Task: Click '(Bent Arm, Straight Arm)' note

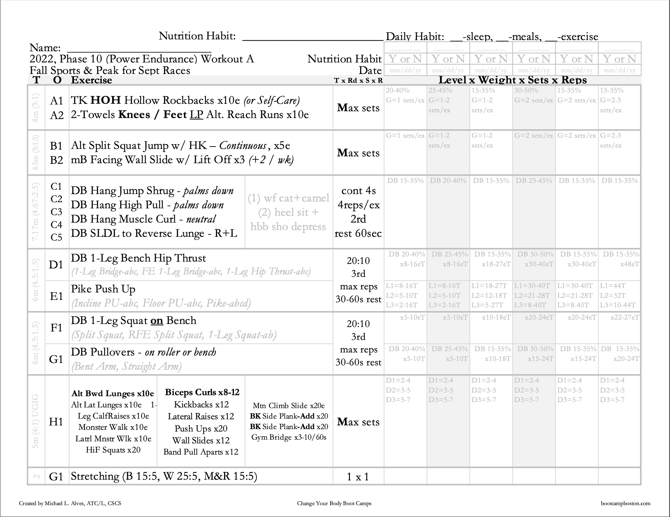Action: coord(126,366)
